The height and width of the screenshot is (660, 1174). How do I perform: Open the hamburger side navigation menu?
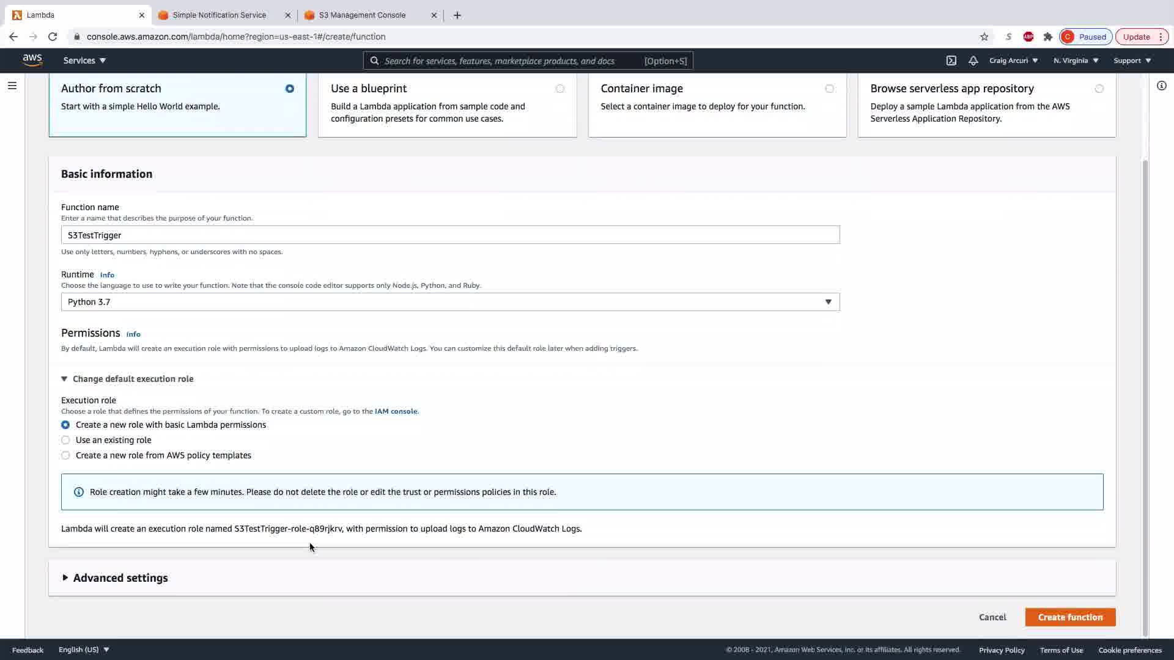(12, 86)
